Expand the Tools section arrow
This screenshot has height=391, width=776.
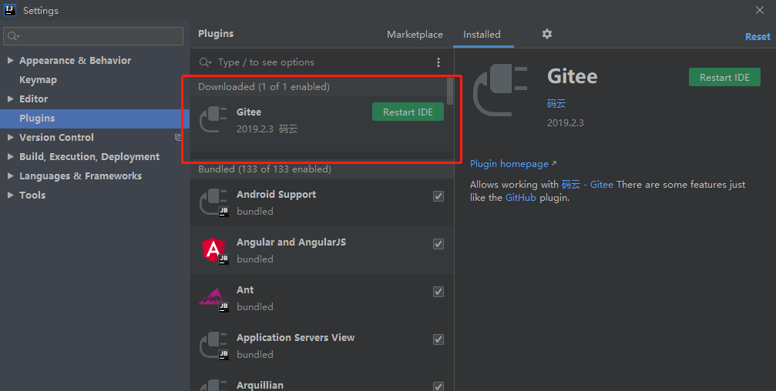coord(10,195)
